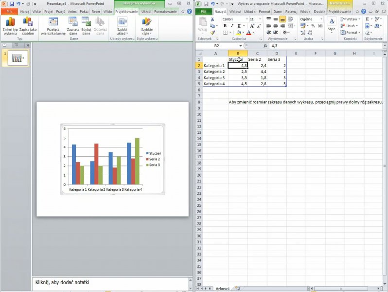
Task: Select the Arkusz1 sheet tab
Action: (x=222, y=288)
